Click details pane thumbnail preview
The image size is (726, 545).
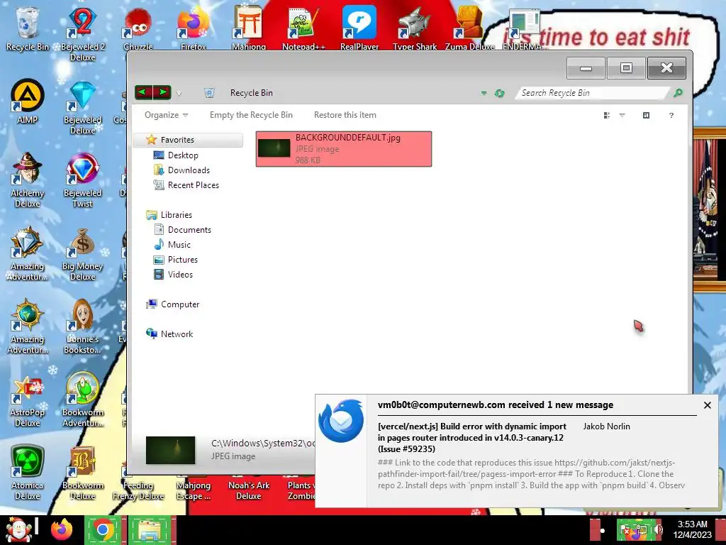170,450
